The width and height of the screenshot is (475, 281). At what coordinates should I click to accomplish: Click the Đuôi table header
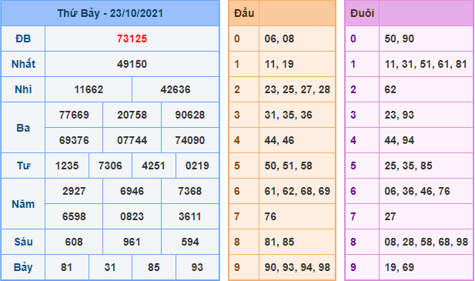click(362, 13)
